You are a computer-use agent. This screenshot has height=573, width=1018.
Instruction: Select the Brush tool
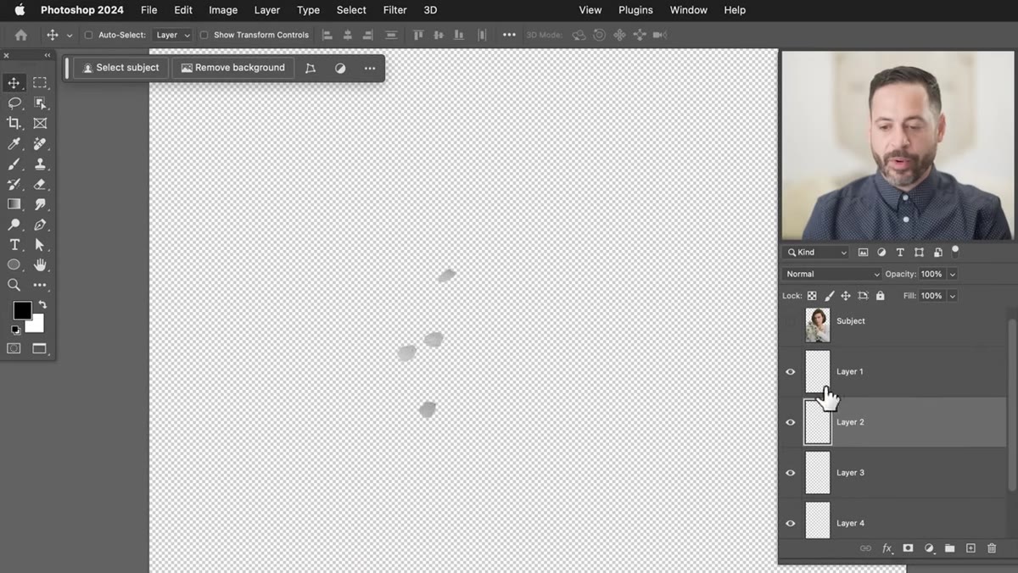pos(14,164)
